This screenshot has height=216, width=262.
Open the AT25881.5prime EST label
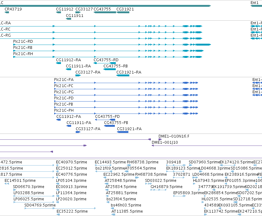(x=122, y=193)
